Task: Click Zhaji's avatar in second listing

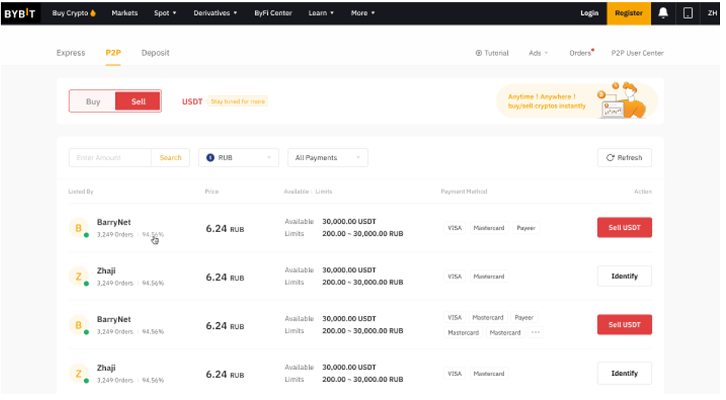Action: pyautogui.click(x=78, y=277)
